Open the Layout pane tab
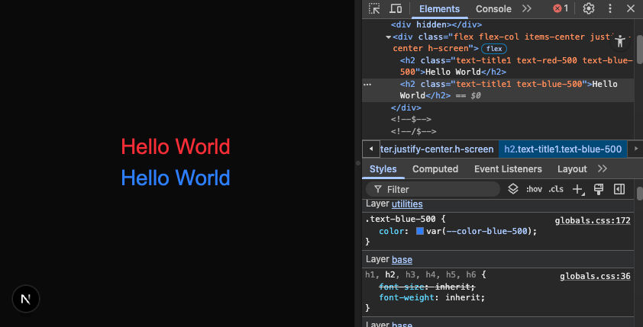This screenshot has height=327, width=643. coord(572,169)
